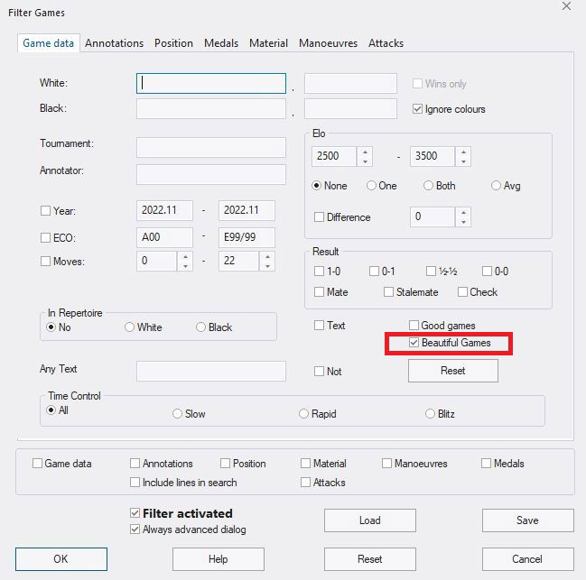Select the Both Elo radio option
The image size is (586, 580).
point(429,186)
